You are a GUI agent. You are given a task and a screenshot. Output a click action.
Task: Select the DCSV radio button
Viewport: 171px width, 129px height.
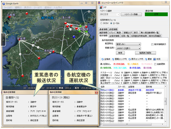pos(101,23)
